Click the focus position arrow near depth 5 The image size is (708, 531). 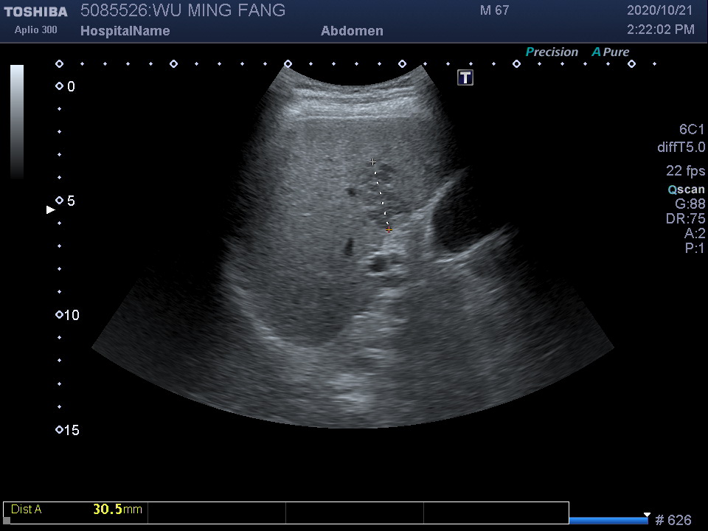pos(51,210)
